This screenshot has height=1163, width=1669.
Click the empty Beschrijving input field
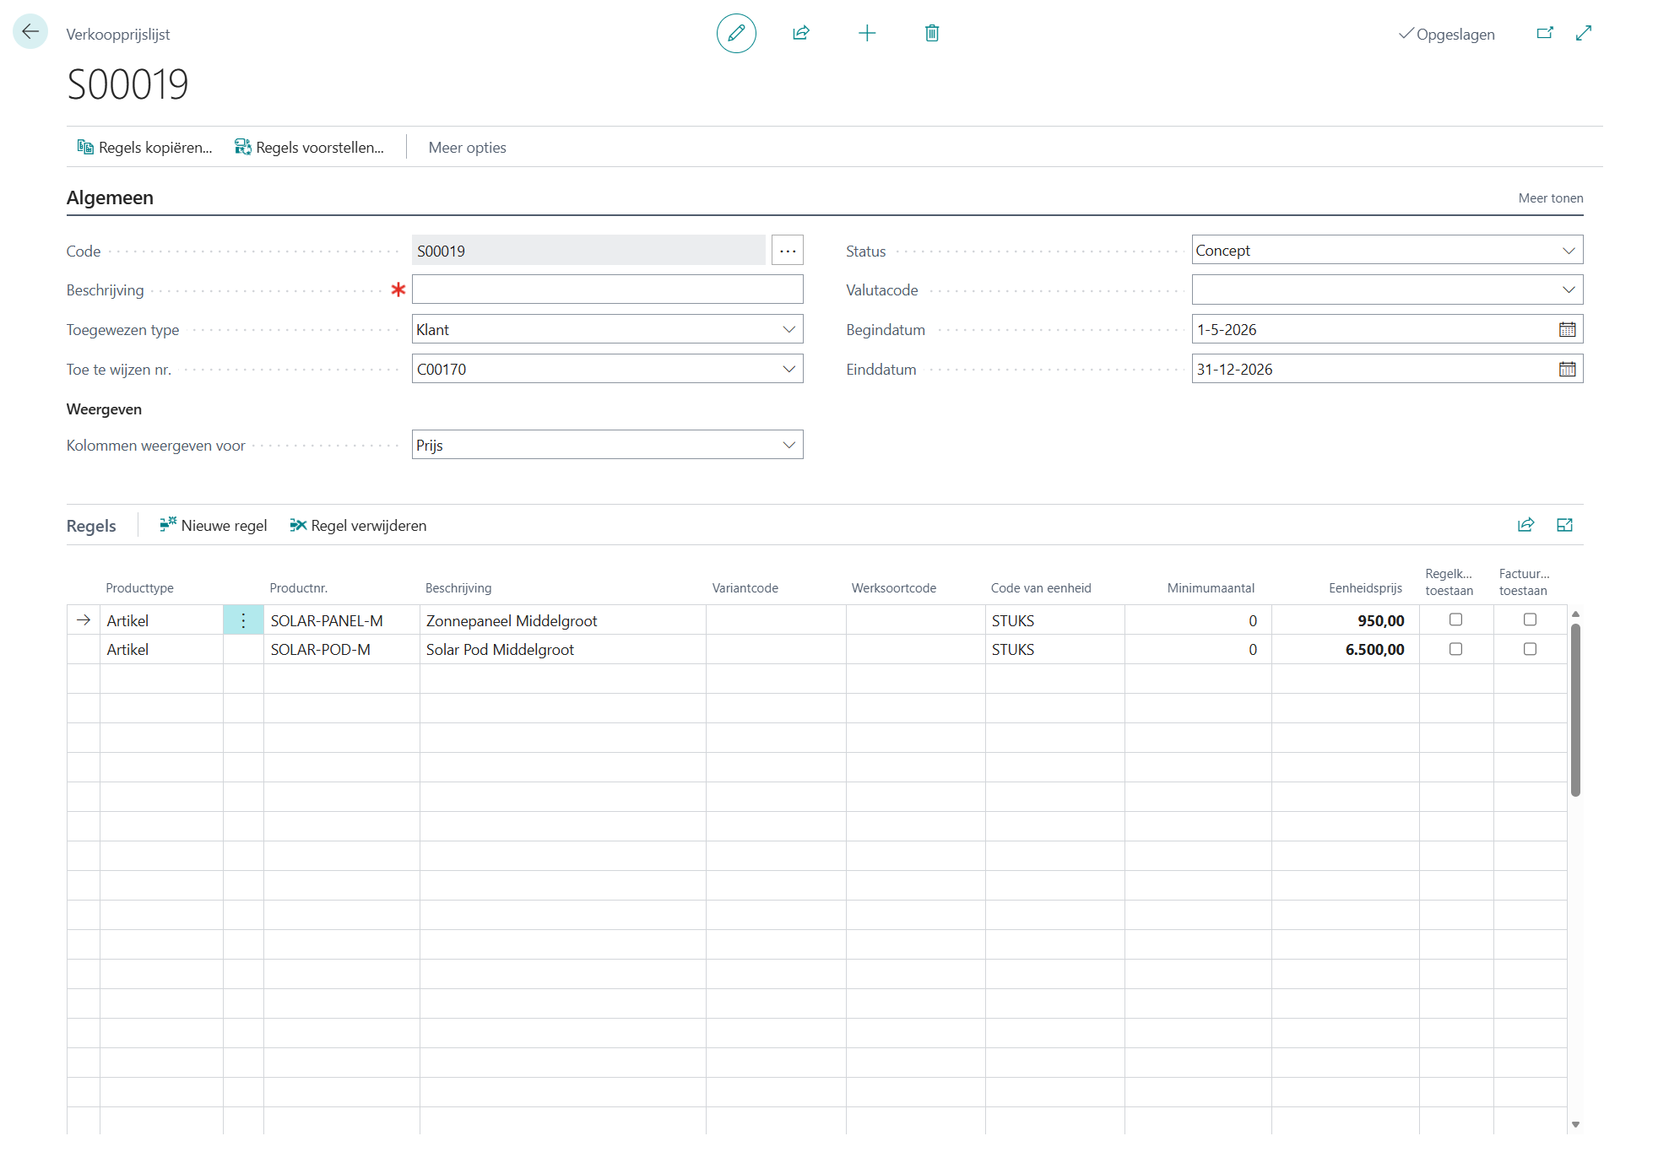coord(606,290)
